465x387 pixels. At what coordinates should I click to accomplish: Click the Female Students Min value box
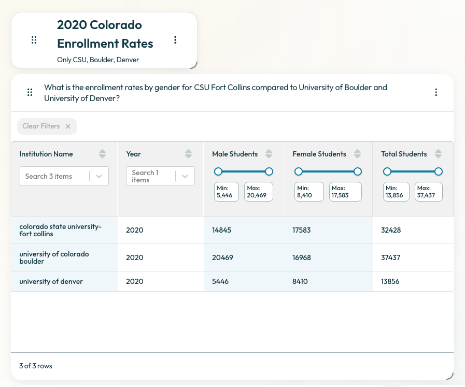pos(309,192)
